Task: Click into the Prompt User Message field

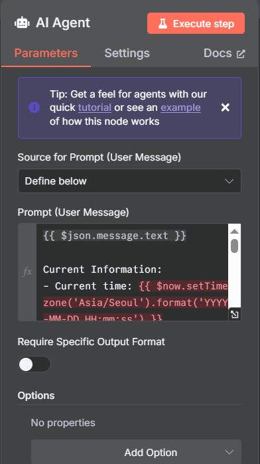Action: pyautogui.click(x=132, y=272)
